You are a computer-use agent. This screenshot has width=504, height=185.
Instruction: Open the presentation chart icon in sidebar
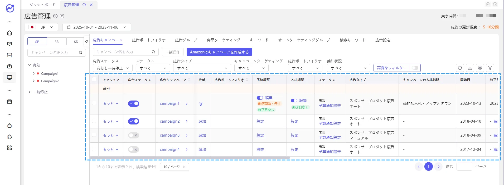click(x=9, y=44)
